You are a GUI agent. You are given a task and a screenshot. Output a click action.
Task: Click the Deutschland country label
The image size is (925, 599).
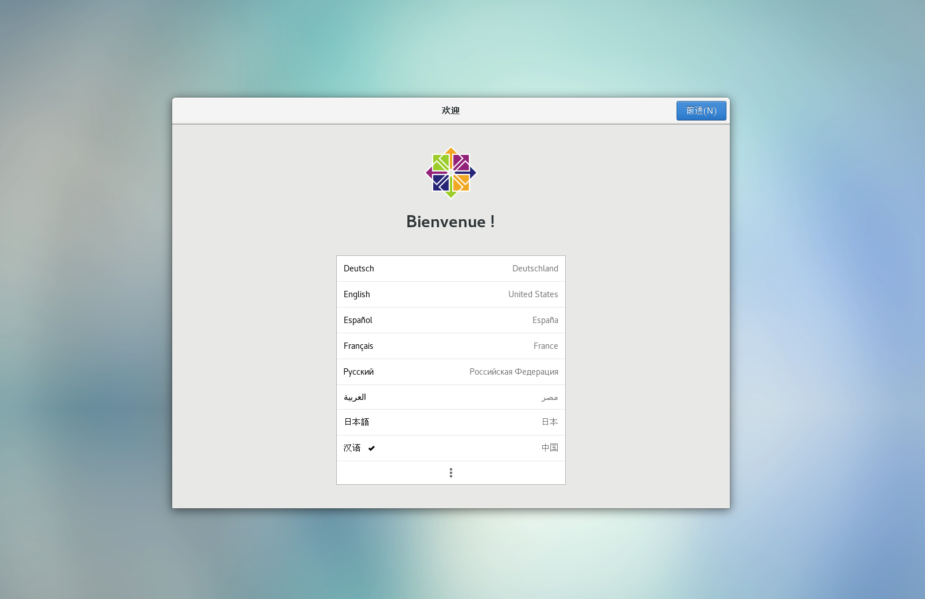[535, 269]
